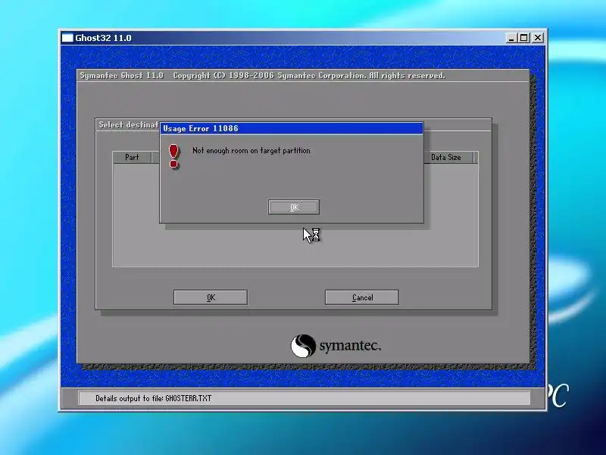Image resolution: width=606 pixels, height=455 pixels.
Task: Click the Part column header
Action: pos(132,158)
